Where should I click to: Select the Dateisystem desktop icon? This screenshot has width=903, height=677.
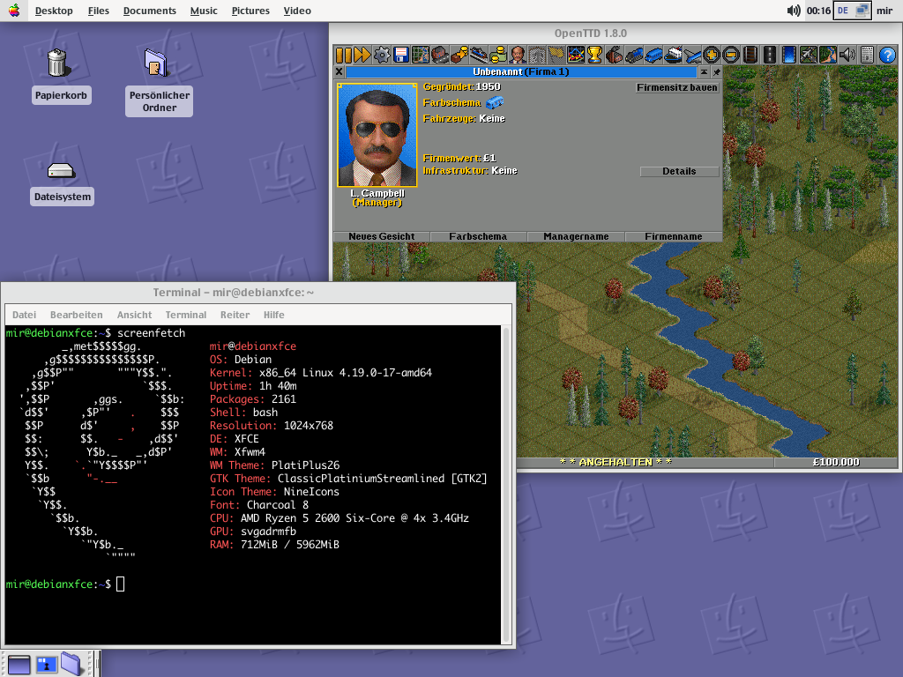pyautogui.click(x=63, y=182)
